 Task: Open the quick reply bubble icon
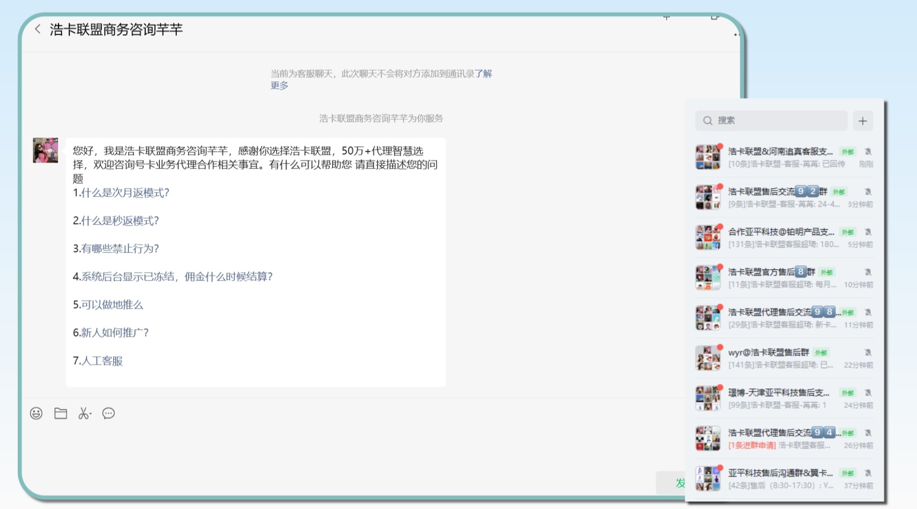(109, 413)
